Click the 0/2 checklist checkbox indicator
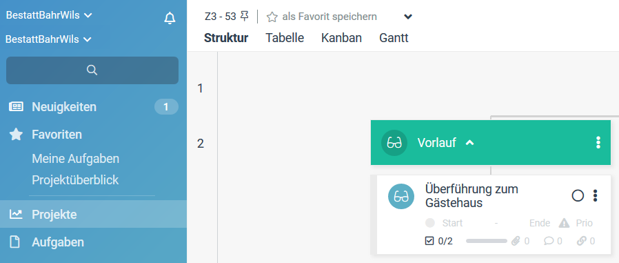The image size is (619, 263). click(429, 241)
